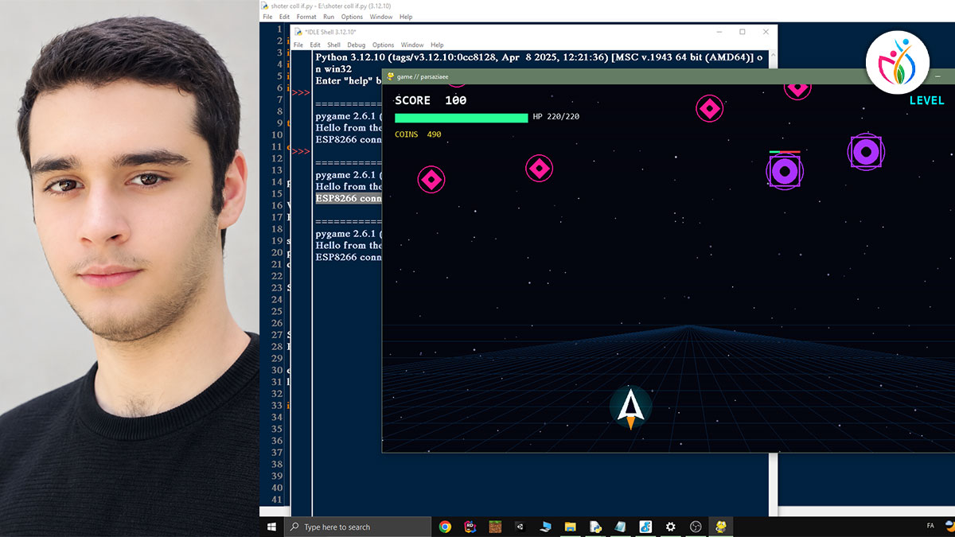
Task: Open the Run menu in the editor window
Action: tap(329, 17)
